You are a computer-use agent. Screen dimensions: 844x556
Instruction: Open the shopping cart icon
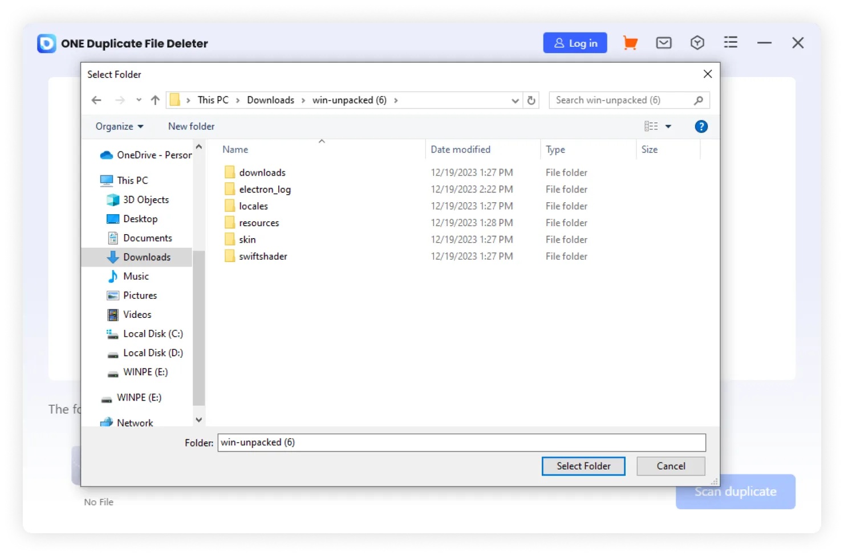click(x=630, y=43)
